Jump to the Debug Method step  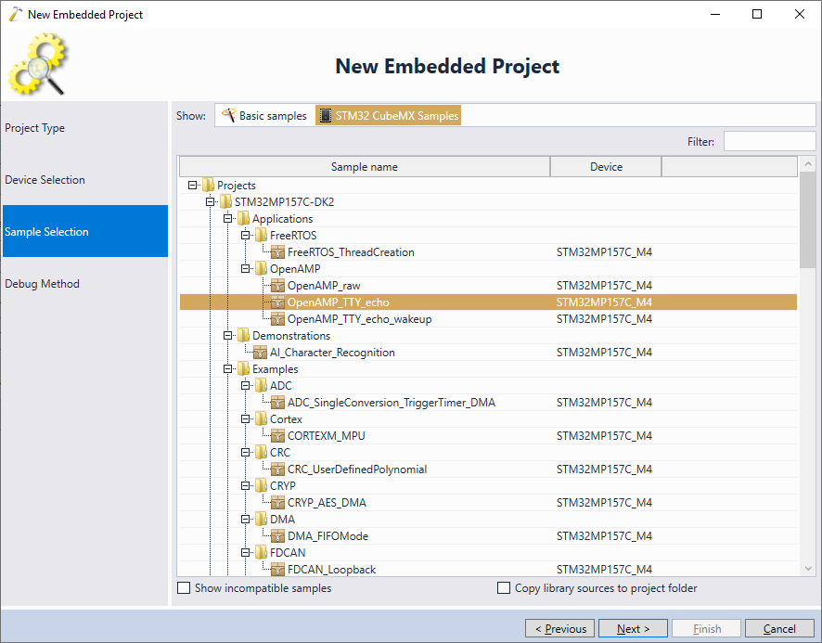coord(85,284)
